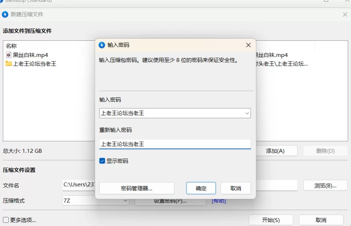
Task: Enable the 更多选项 checkbox
Action: tap(6, 220)
